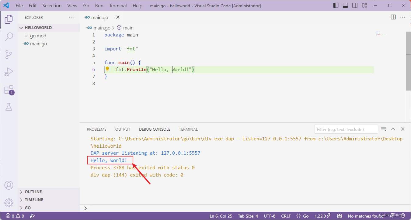Click the editor vertical scrollbar

pyautogui.click(x=409, y=61)
